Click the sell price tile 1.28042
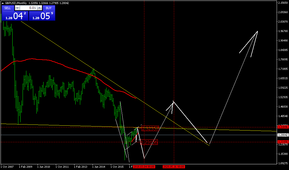Viewport: 289px width, 170px height. [15, 16]
